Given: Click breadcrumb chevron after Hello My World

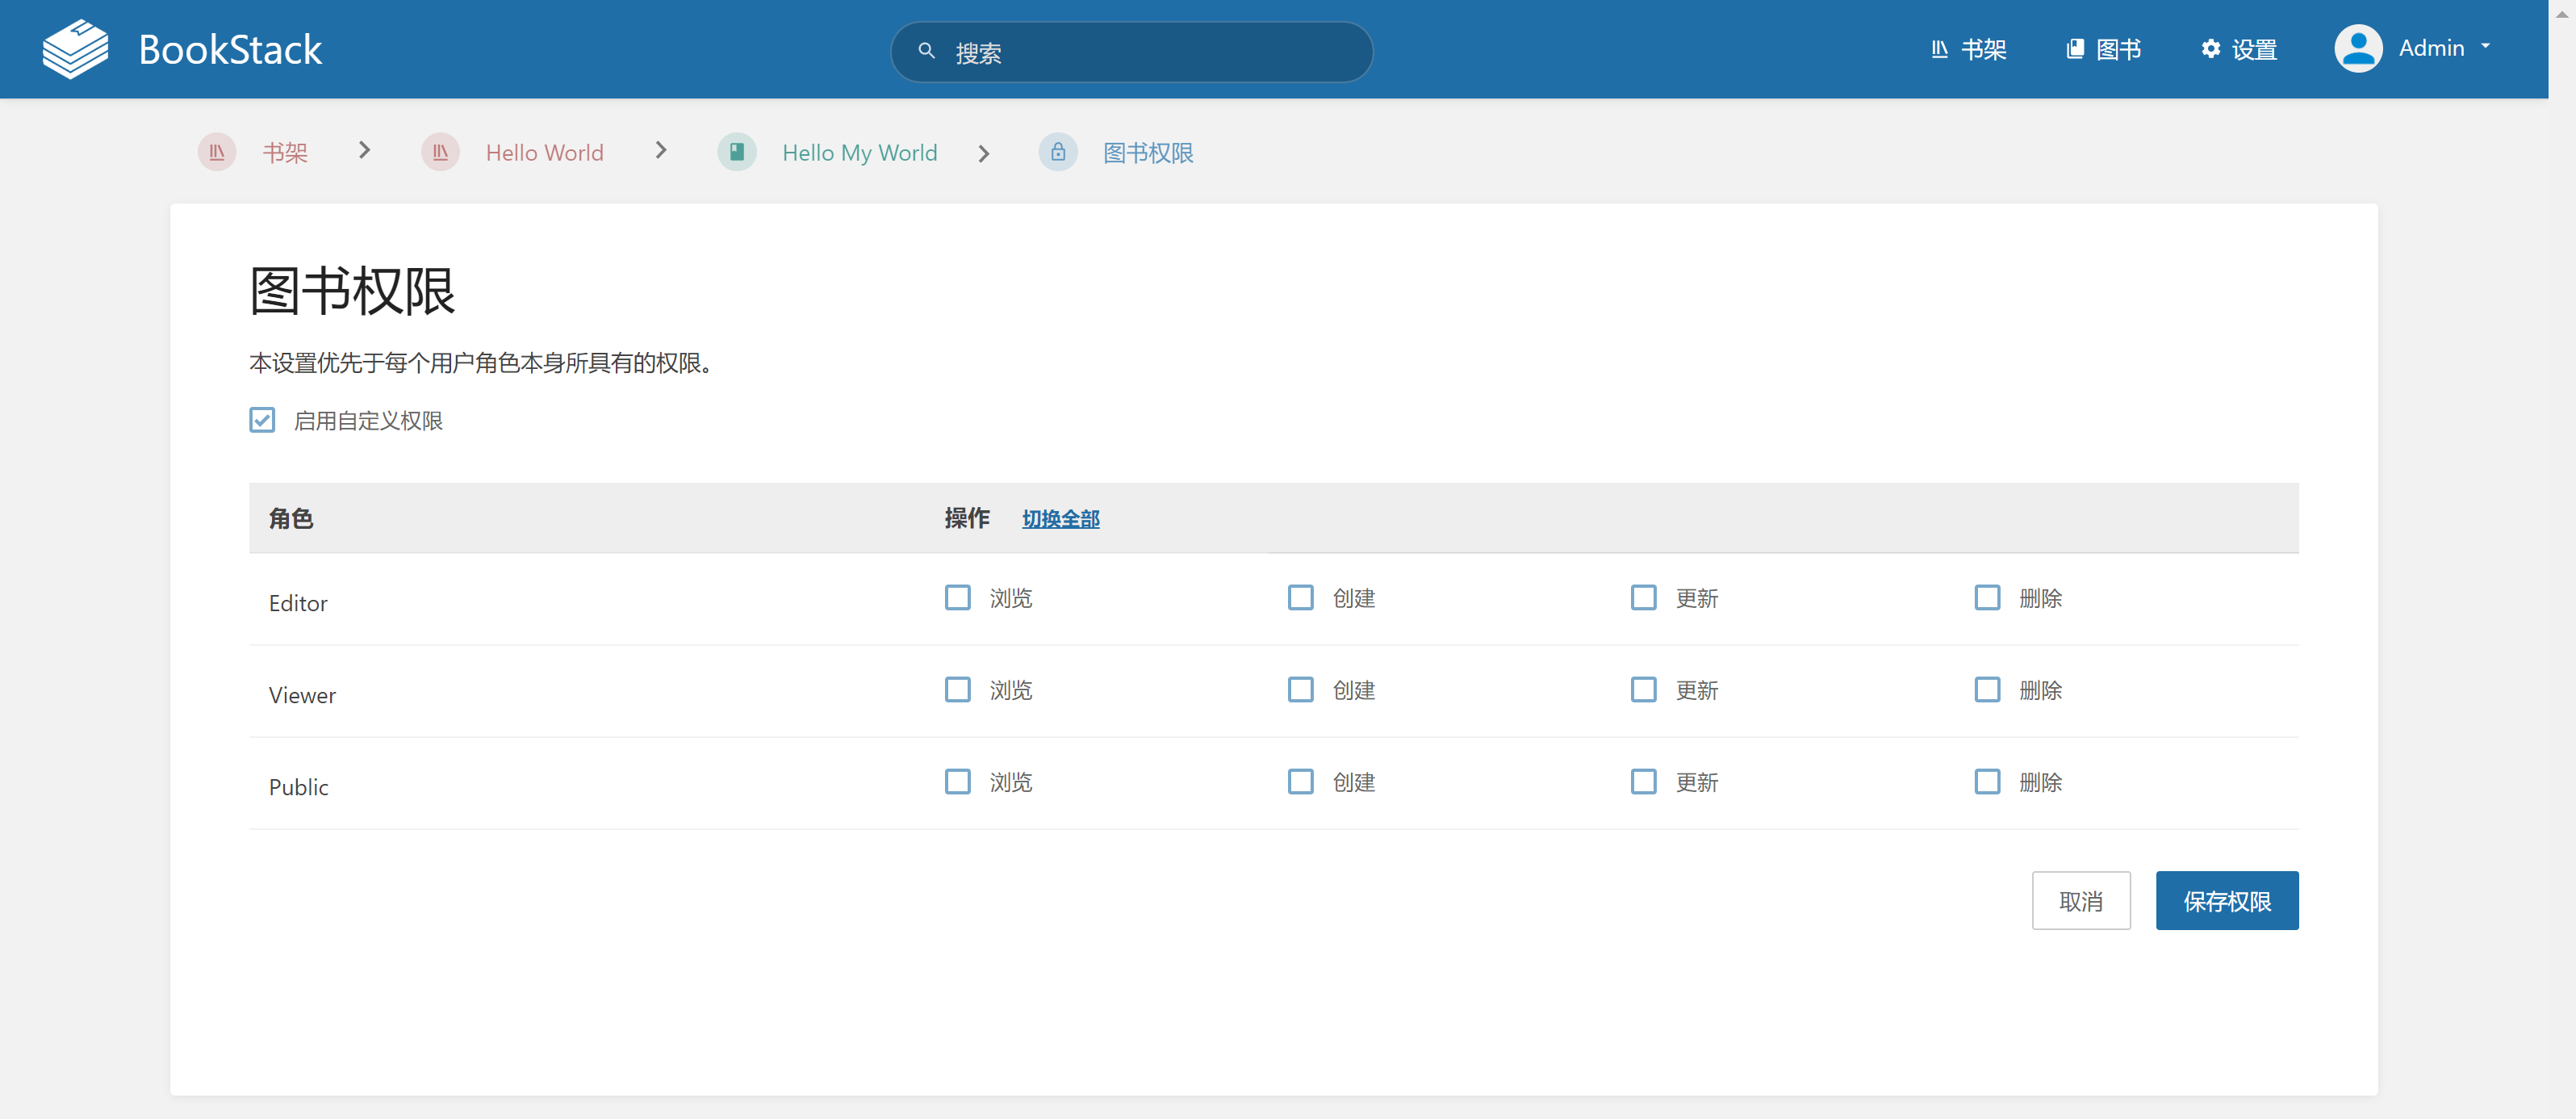Looking at the screenshot, I should [984, 153].
